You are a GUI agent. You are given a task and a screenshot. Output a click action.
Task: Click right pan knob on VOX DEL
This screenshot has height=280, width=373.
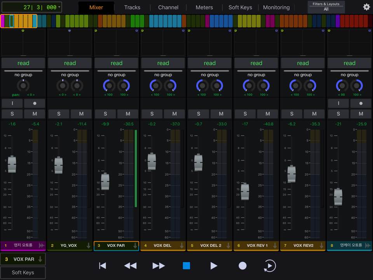170,86
